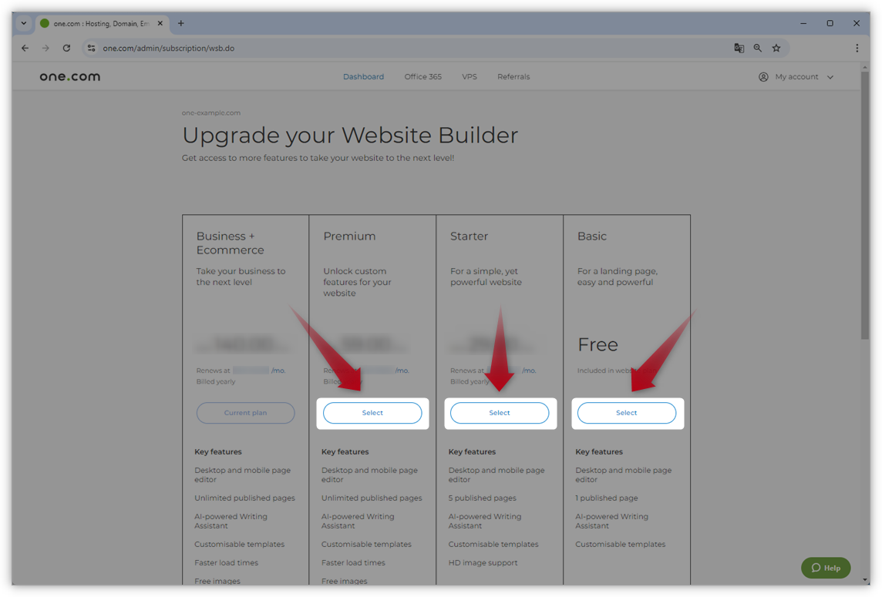
Task: Open a new browser tab
Action: click(x=181, y=23)
